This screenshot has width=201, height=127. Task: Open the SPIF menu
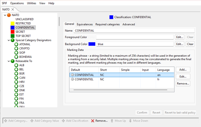click(4, 3)
